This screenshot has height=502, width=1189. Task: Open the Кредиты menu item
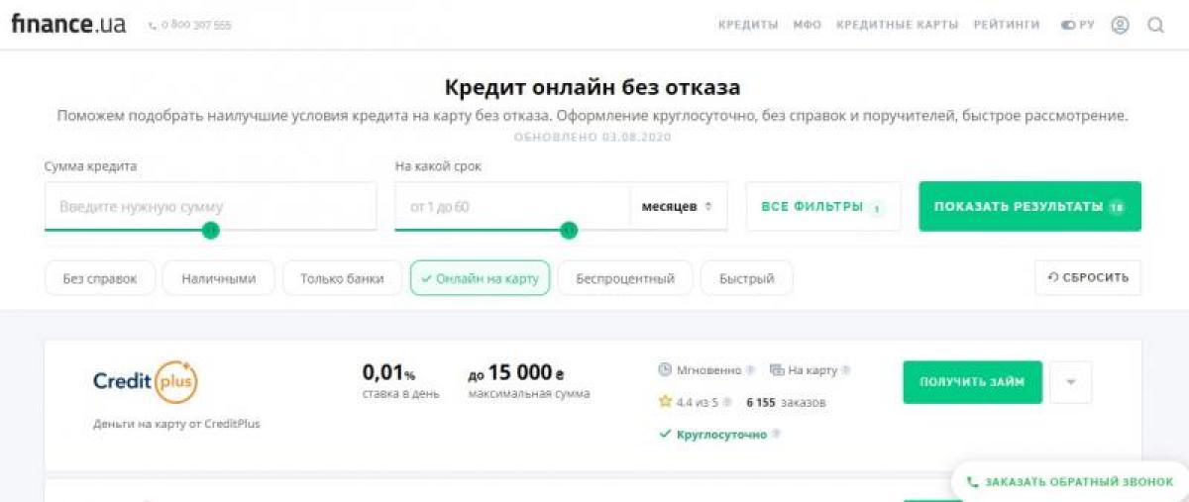pyautogui.click(x=748, y=25)
